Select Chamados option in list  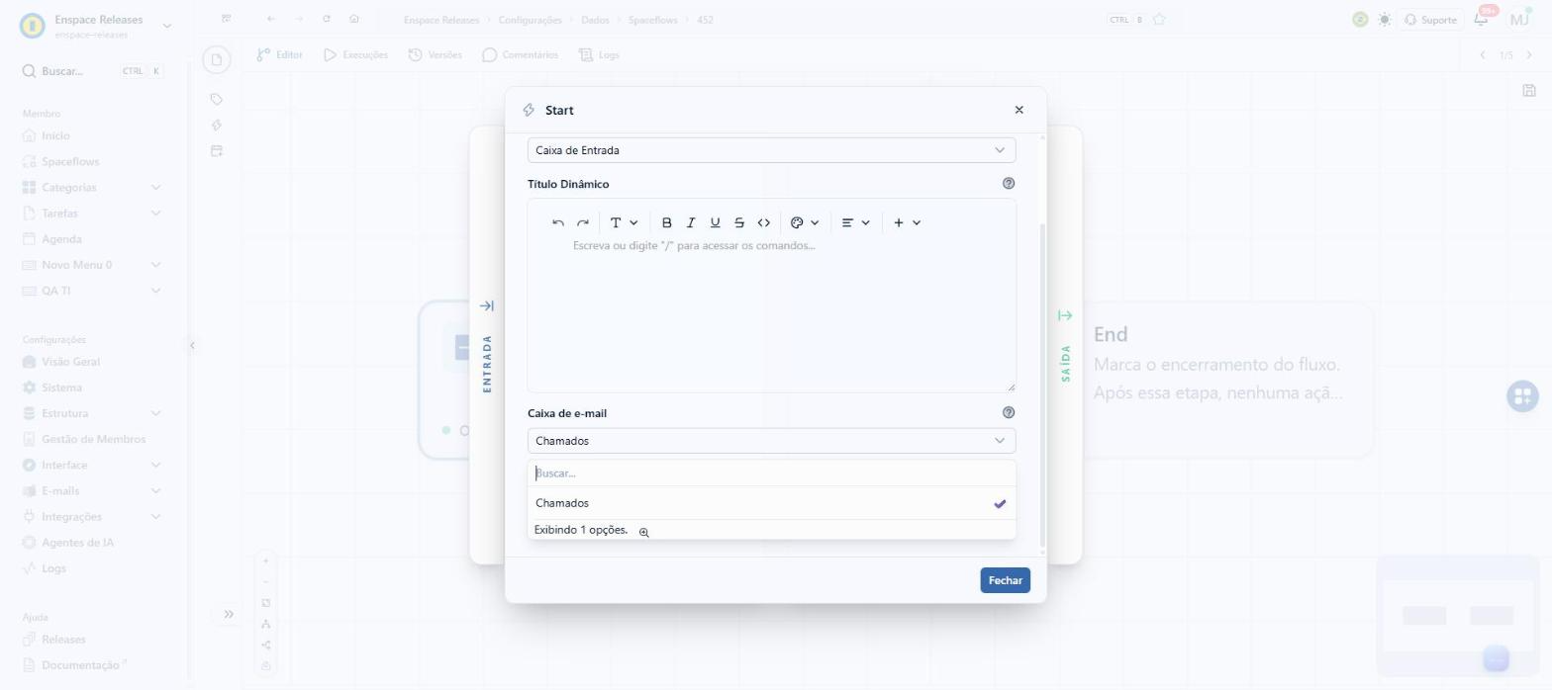(771, 503)
